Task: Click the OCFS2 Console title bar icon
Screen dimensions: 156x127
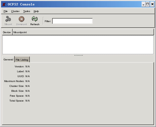Action: tap(4, 4)
